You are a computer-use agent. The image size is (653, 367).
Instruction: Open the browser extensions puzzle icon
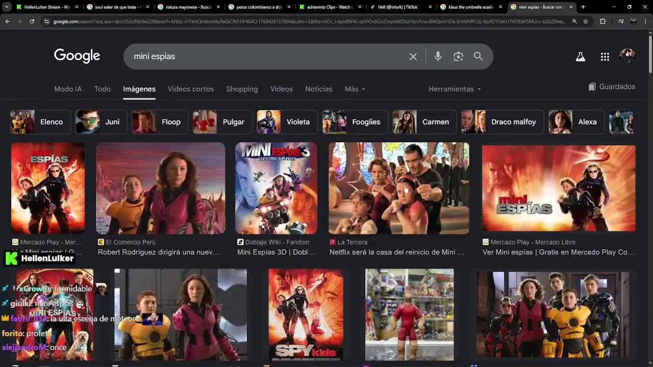(602, 21)
